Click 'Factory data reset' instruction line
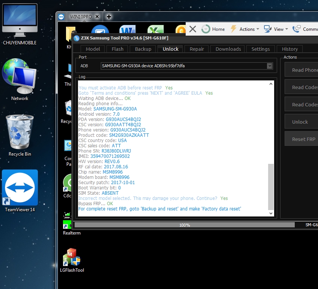 pyautogui.click(x=160, y=209)
